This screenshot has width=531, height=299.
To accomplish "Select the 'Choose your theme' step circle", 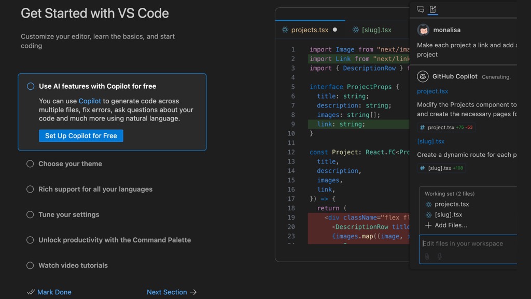I will click(x=30, y=164).
